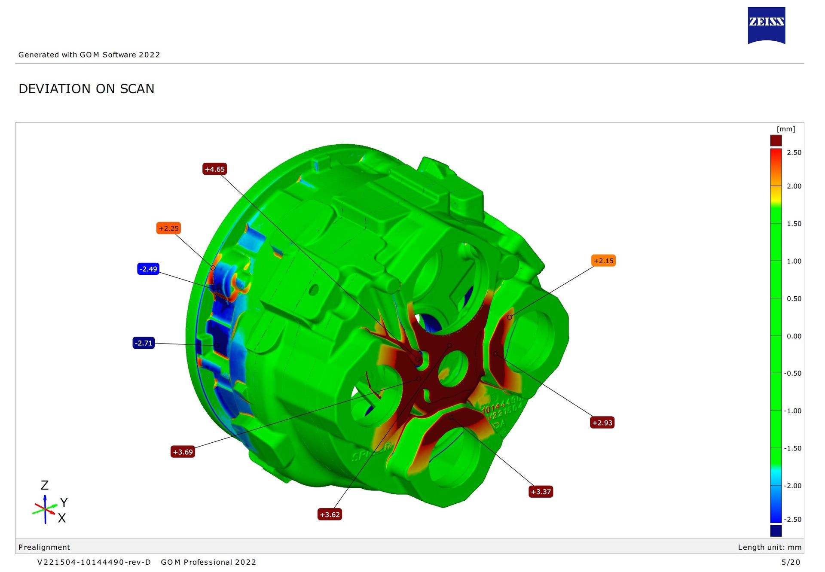Image resolution: width=825 pixels, height=572 pixels.
Task: Click the 2.50 legend scale value
Action: [794, 152]
